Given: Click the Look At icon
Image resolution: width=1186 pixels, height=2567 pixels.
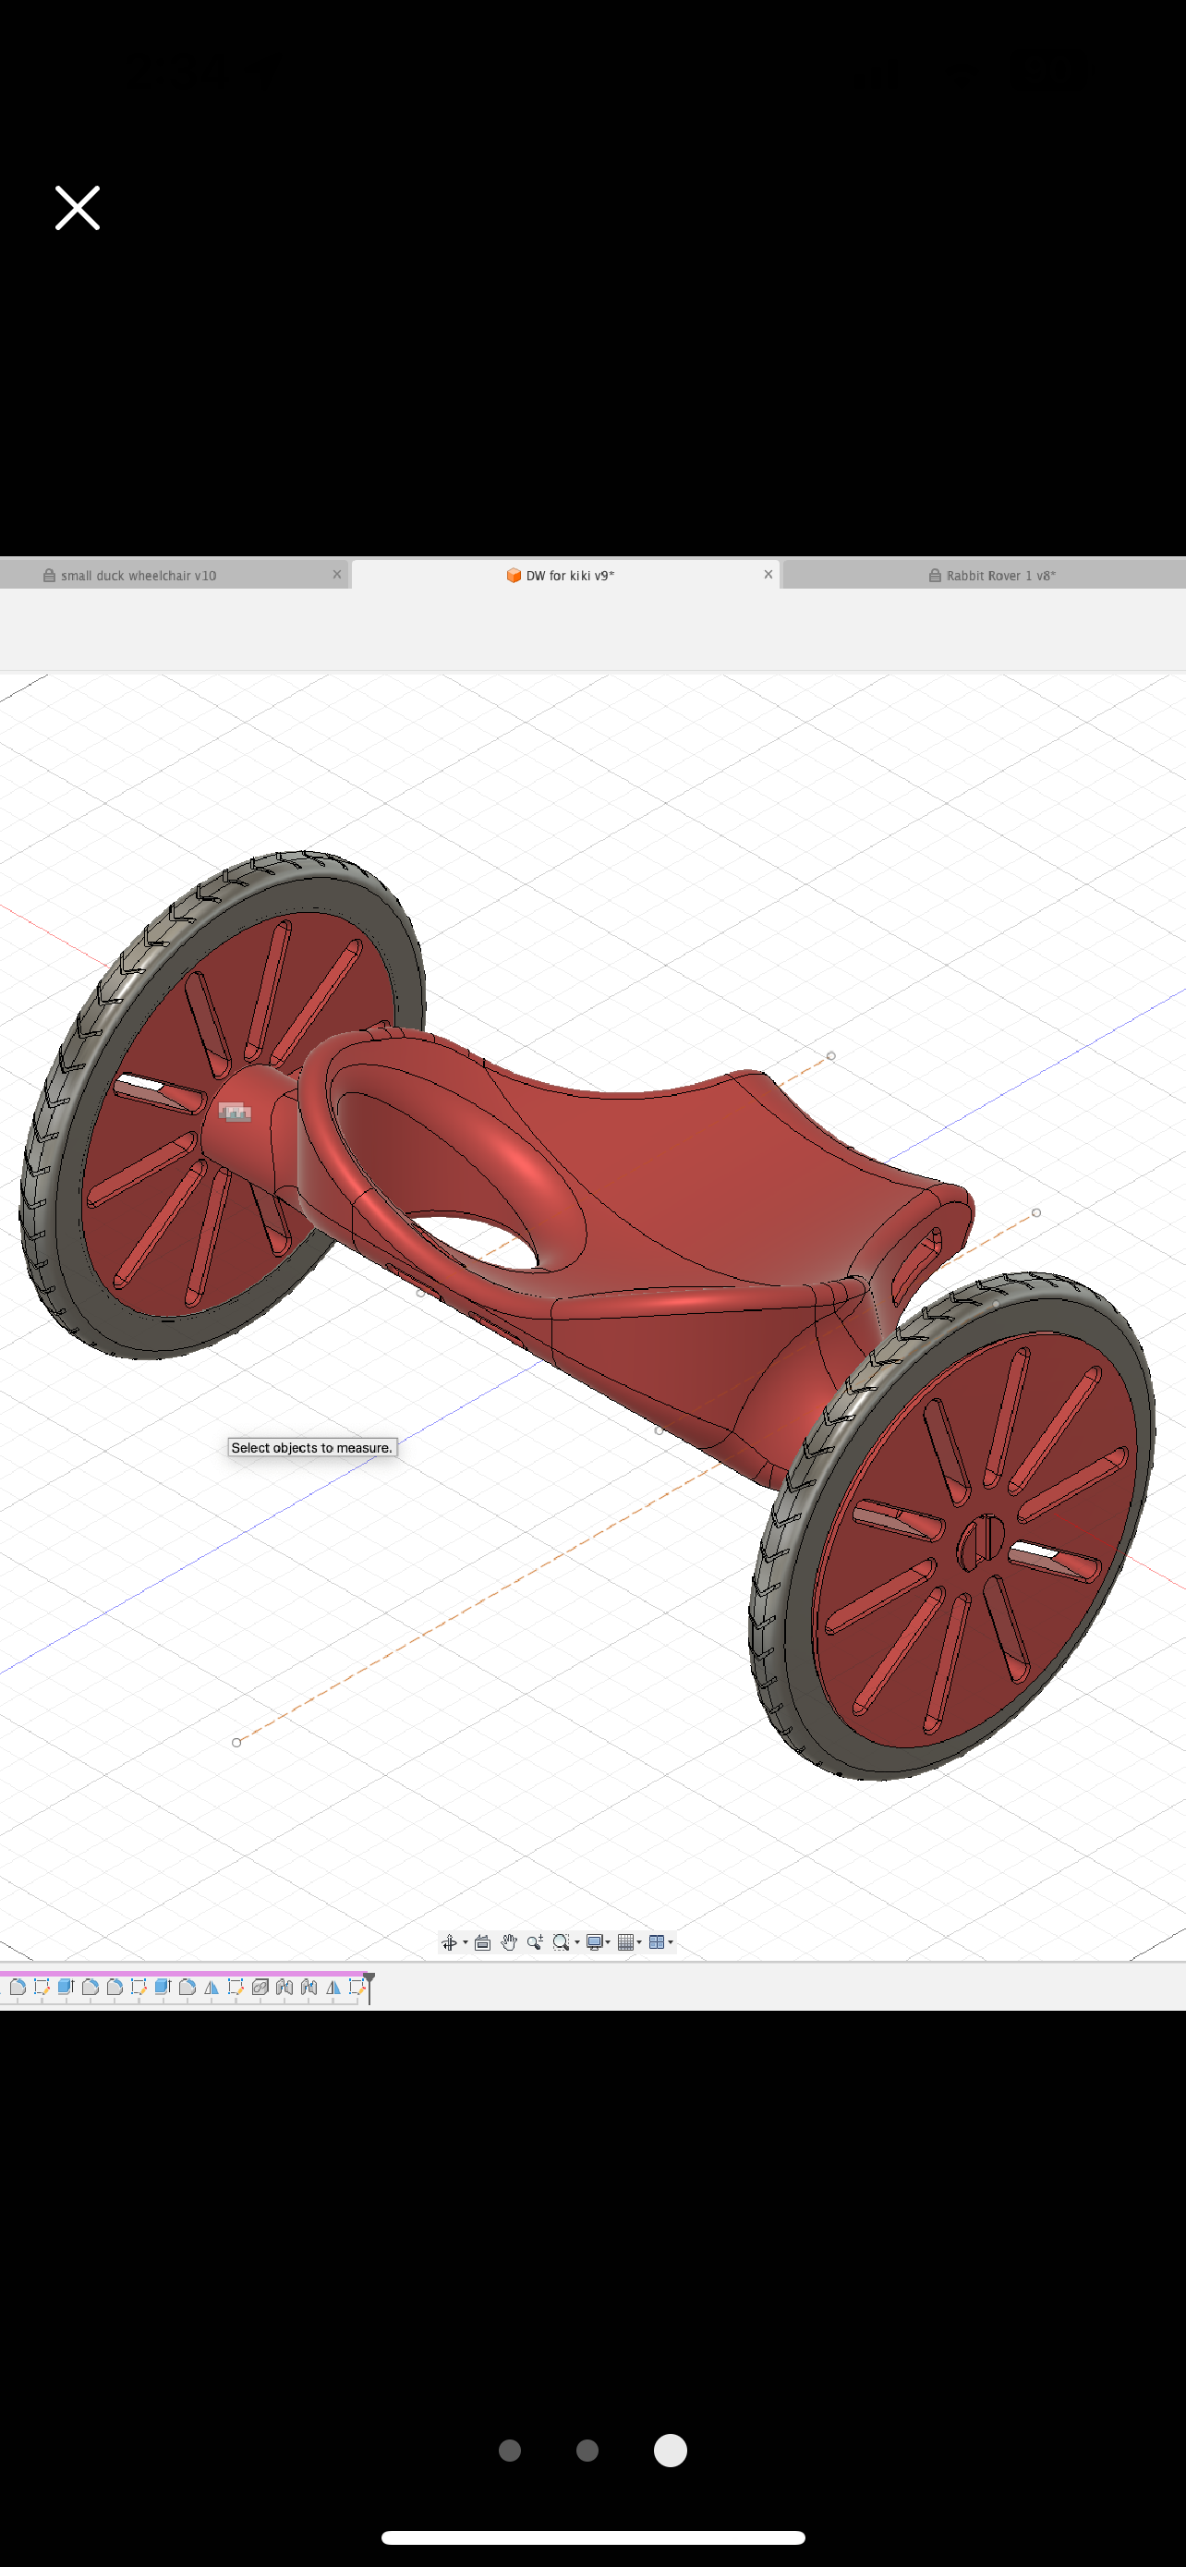Looking at the screenshot, I should [x=483, y=1942].
